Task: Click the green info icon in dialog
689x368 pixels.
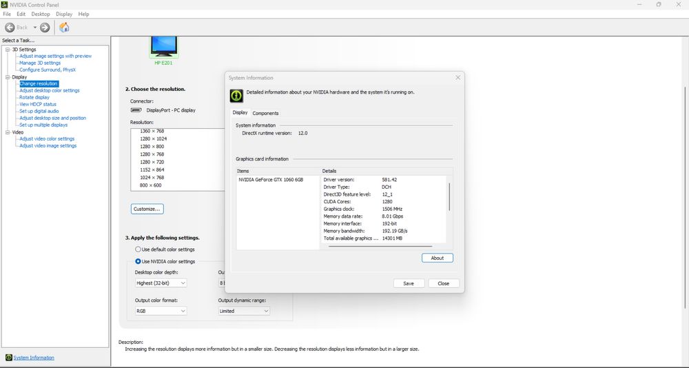Action: (x=236, y=95)
